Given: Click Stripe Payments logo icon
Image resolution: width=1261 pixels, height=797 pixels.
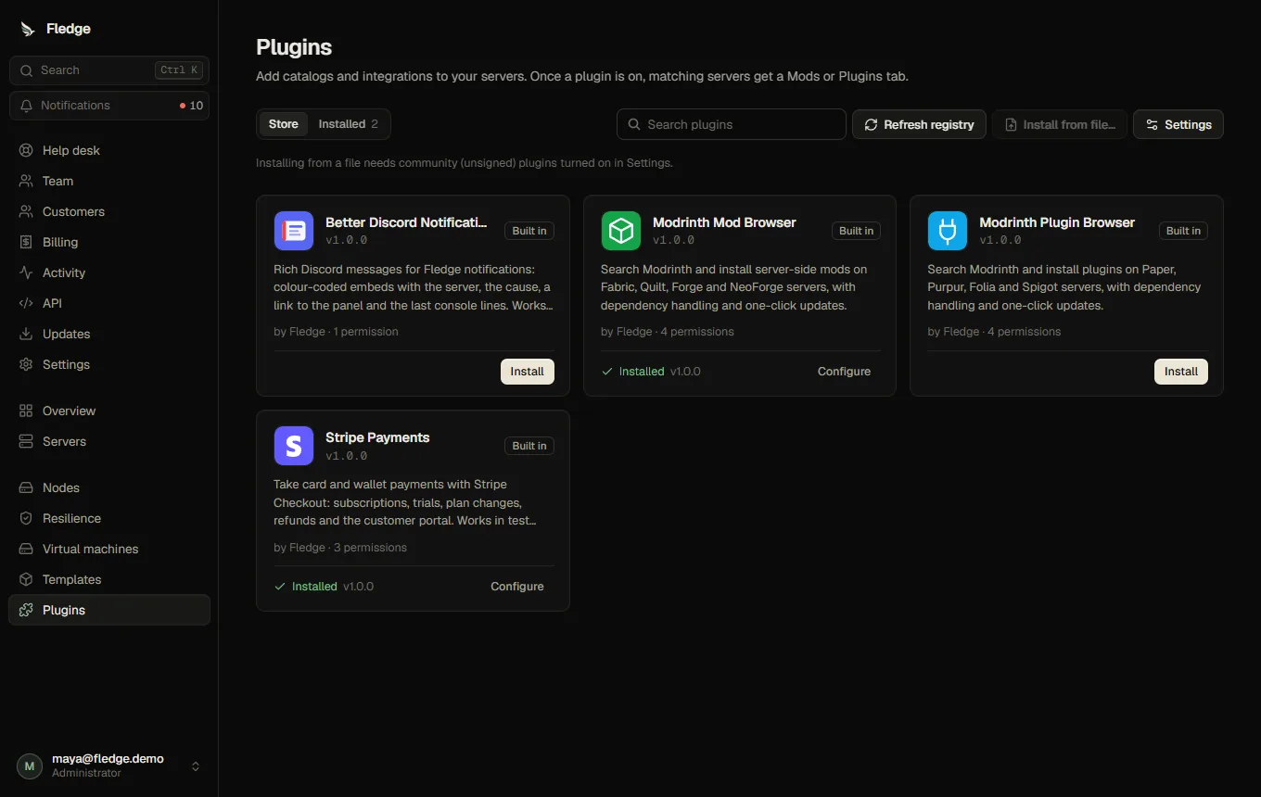Looking at the screenshot, I should coord(294,446).
